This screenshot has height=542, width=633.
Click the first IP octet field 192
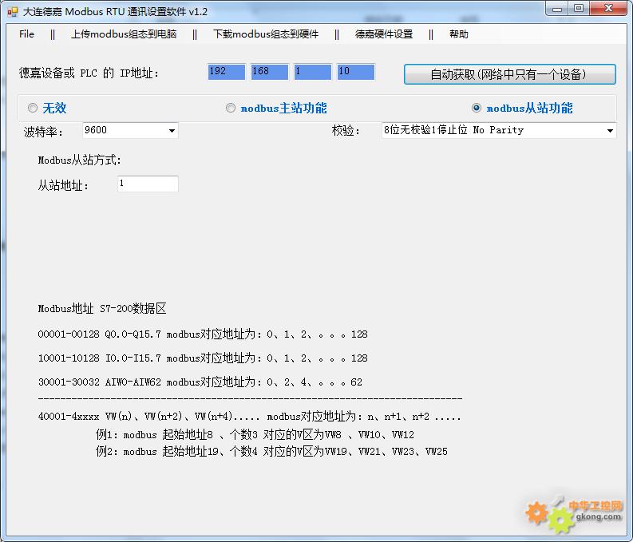point(227,72)
